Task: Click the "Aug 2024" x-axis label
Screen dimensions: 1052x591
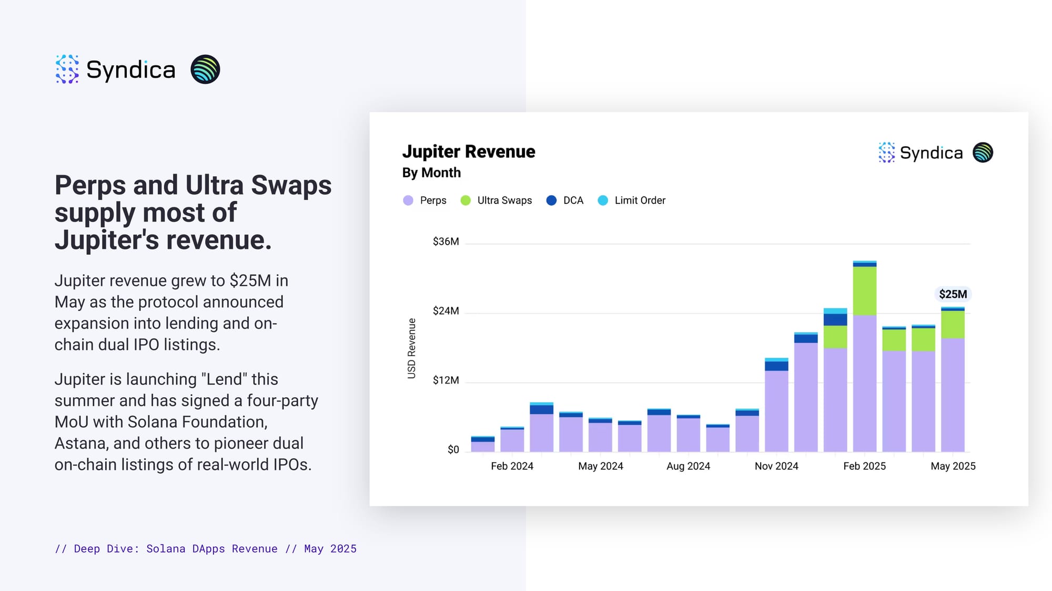Action: coord(688,466)
